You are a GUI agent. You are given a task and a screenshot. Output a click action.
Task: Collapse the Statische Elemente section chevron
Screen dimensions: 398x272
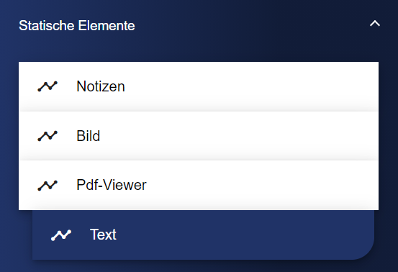click(x=375, y=24)
